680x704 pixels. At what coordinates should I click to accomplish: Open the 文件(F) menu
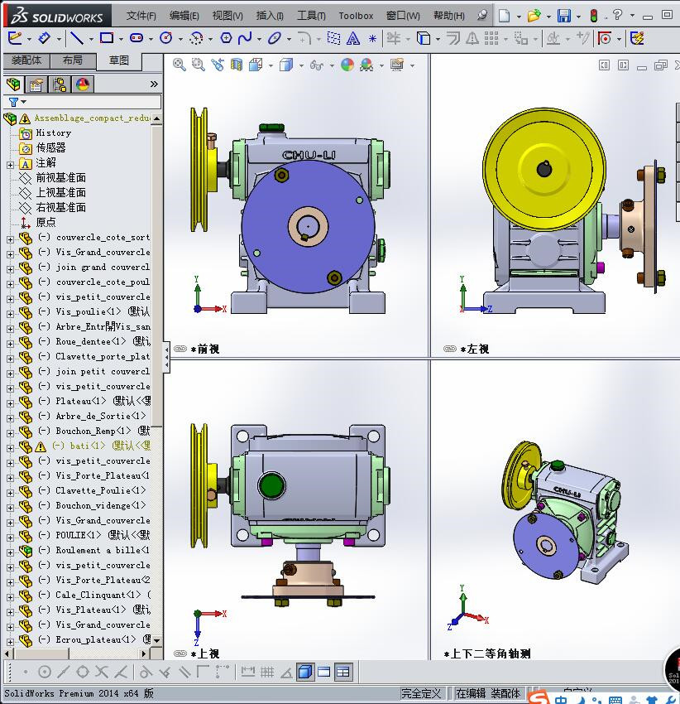point(141,16)
